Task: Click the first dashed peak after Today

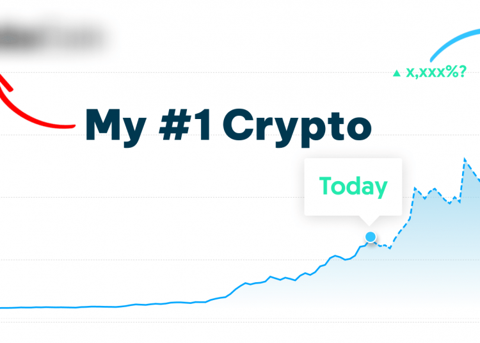Action: coord(415,188)
